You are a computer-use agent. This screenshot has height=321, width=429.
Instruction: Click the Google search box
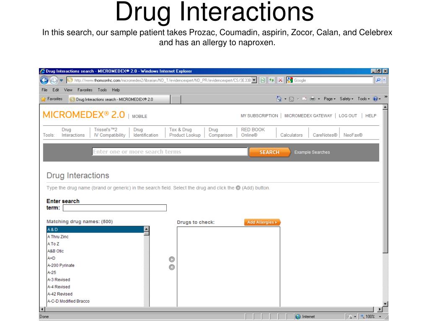[333, 80]
